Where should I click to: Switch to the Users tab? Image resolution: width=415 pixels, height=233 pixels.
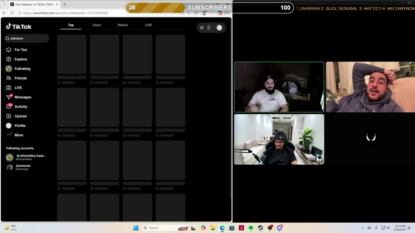(97, 25)
